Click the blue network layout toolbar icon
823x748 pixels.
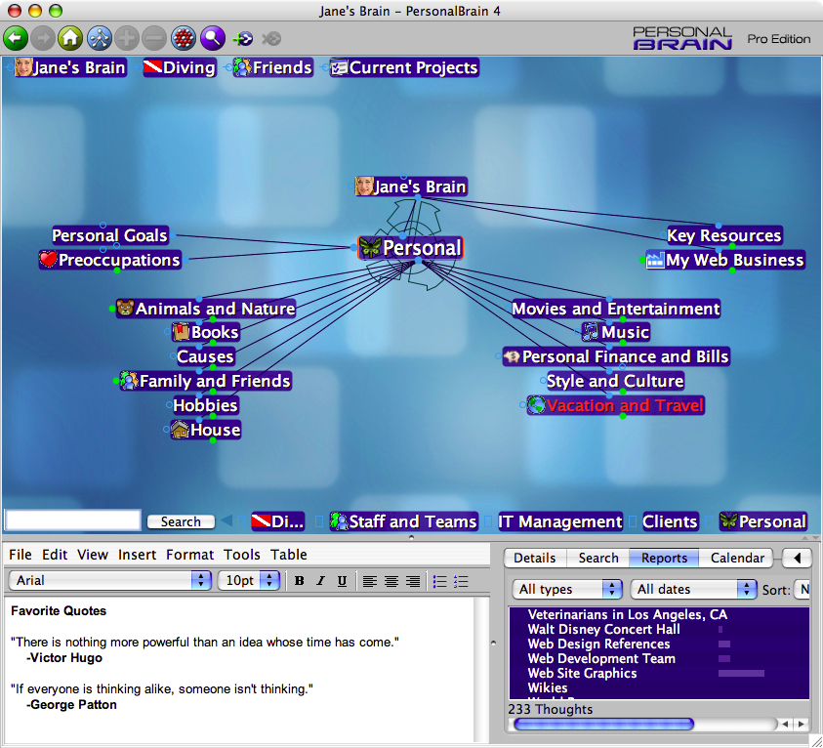pos(100,38)
